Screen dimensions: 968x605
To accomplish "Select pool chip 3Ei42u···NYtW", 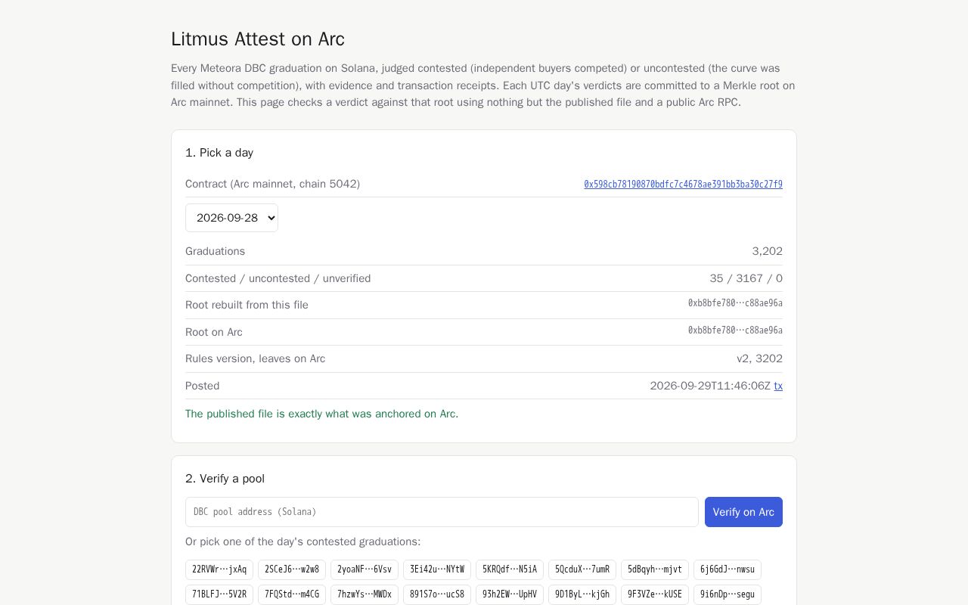I will [x=437, y=569].
